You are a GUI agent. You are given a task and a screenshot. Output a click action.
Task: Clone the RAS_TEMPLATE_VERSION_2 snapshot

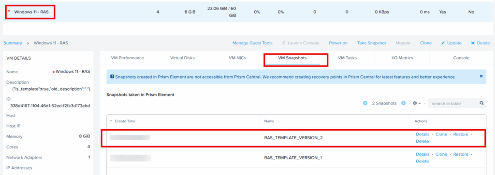[x=441, y=135]
